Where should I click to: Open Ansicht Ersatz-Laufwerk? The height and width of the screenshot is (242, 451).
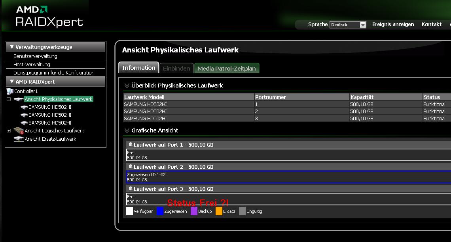(x=50, y=139)
